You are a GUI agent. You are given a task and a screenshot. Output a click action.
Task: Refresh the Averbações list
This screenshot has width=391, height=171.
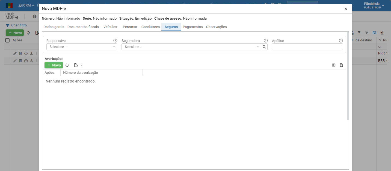pos(67,65)
